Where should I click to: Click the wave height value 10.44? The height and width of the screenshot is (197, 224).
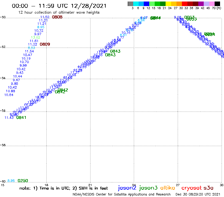[18, 76]
